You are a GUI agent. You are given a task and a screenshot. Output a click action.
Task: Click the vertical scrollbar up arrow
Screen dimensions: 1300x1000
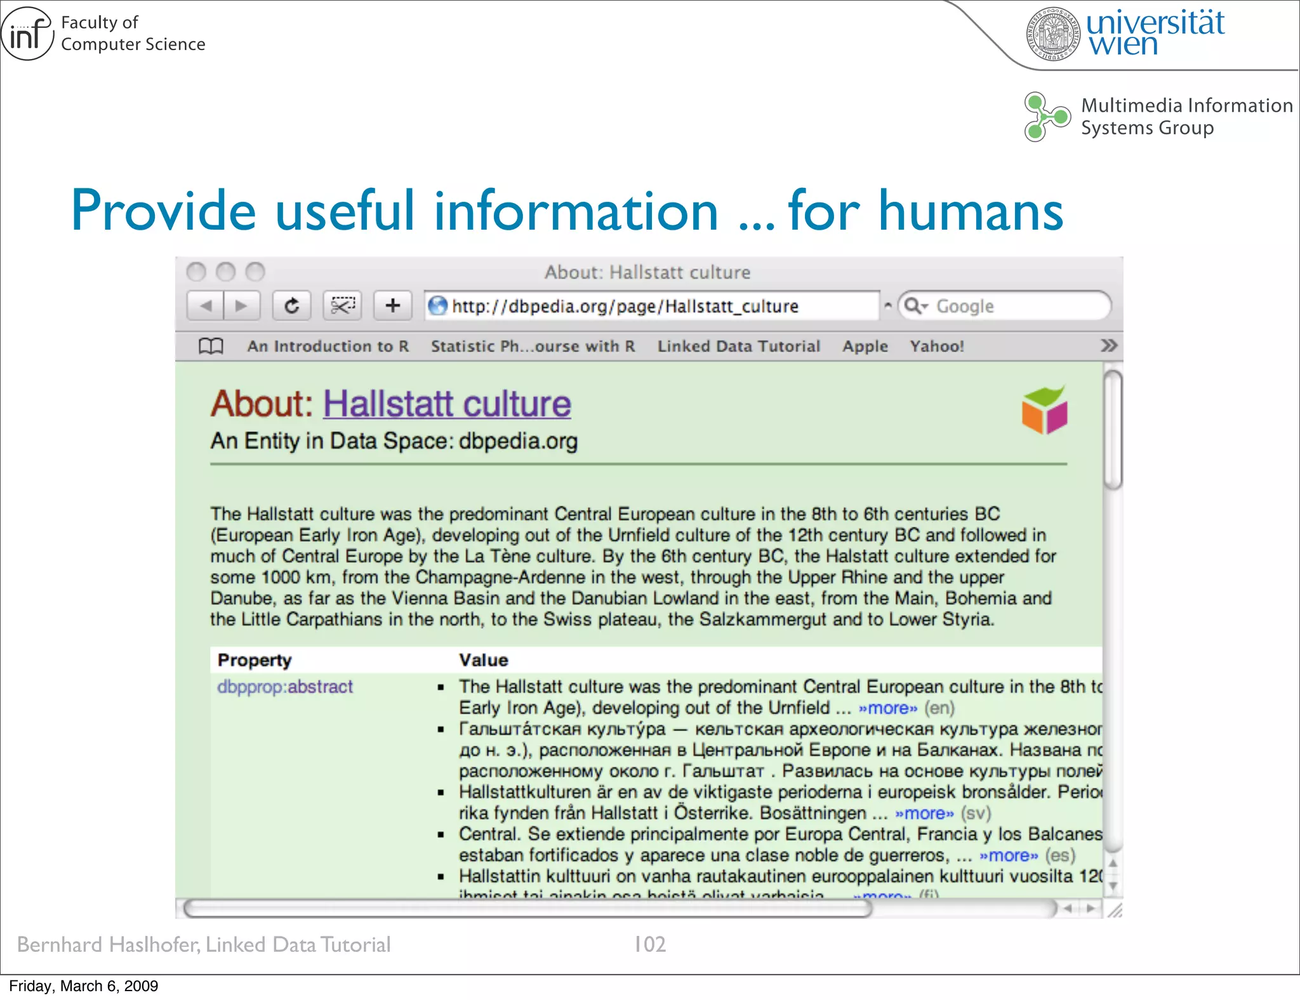[1113, 863]
